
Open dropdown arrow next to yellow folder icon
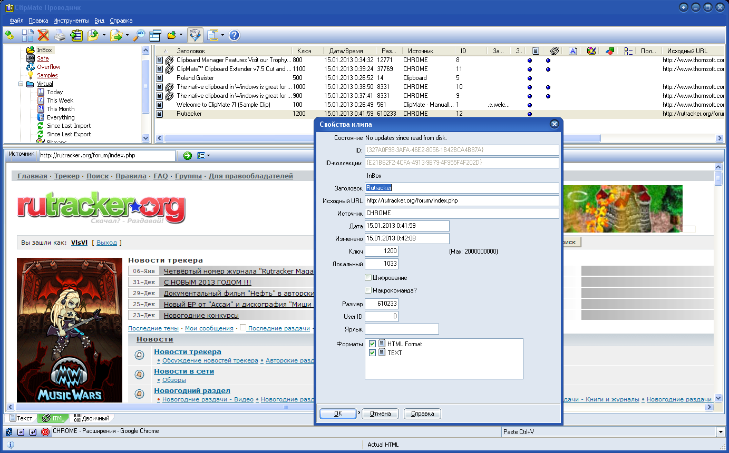click(x=181, y=35)
